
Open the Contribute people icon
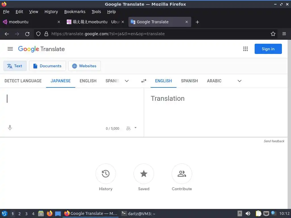[182, 174]
